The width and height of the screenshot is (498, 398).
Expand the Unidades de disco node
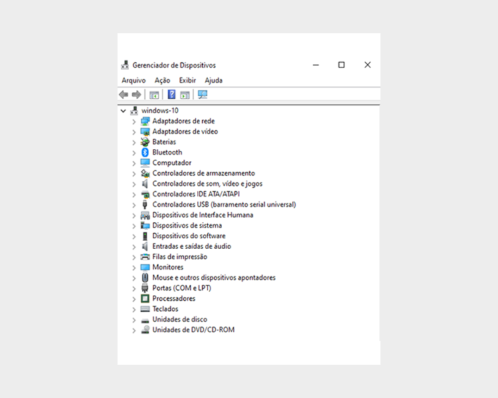point(134,320)
